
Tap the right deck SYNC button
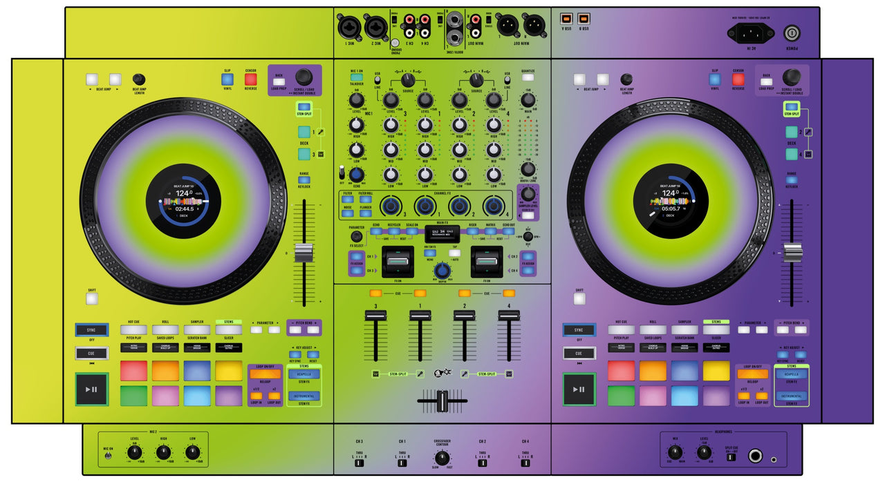(579, 330)
